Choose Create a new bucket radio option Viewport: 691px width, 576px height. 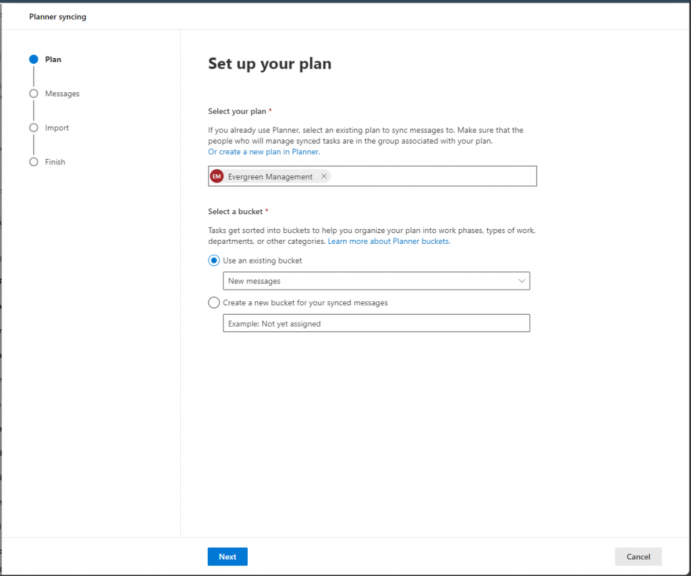(x=214, y=303)
